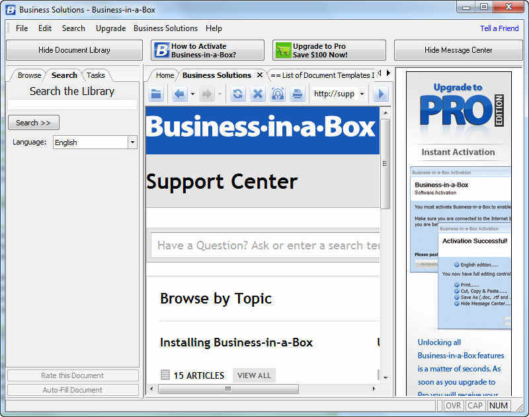Click the horizontal scrollbar in the browser pane

pos(227,389)
